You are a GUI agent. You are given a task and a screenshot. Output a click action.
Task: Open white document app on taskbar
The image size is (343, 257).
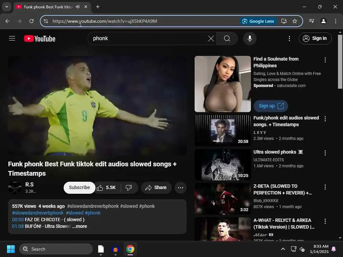[x=101, y=249]
